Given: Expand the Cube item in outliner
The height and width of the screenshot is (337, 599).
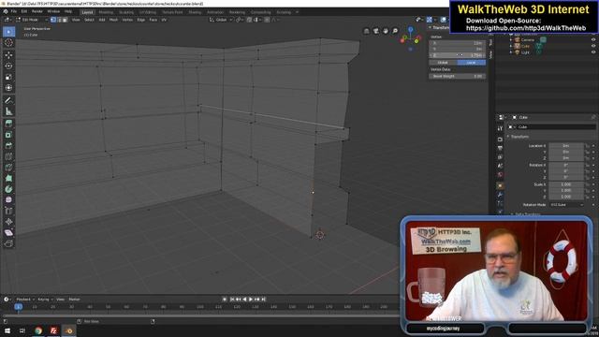Looking at the screenshot, I should (511, 46).
